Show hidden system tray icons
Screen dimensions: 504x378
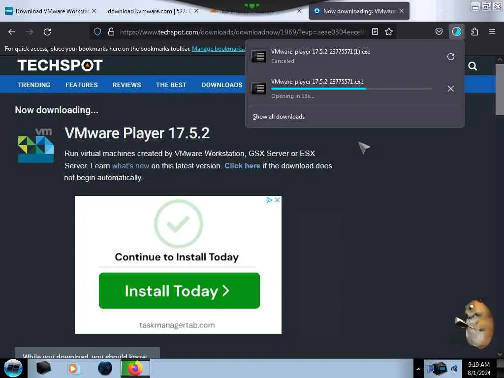point(418,368)
